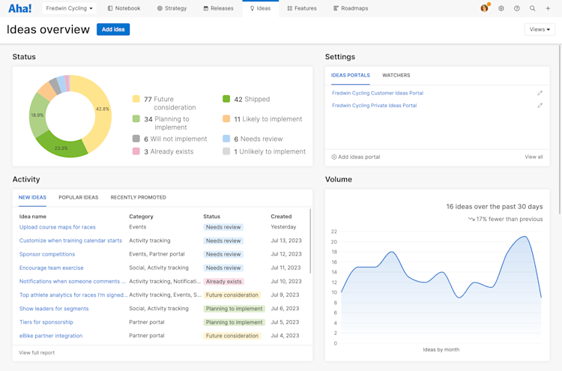
Task: Open the Roadmaps menu
Action: [x=351, y=8]
